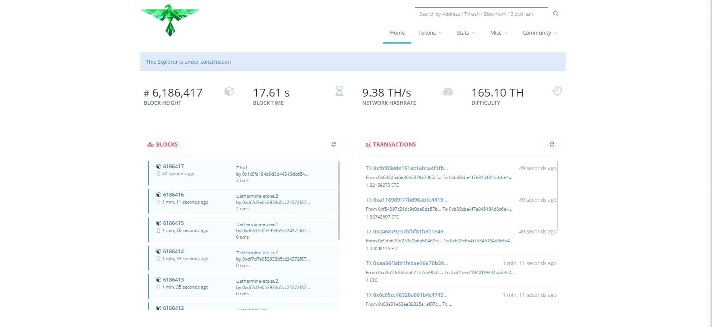Screen dimensions: 712x327
Task: Click cube icon beside block 6186416
Action: coord(159,195)
